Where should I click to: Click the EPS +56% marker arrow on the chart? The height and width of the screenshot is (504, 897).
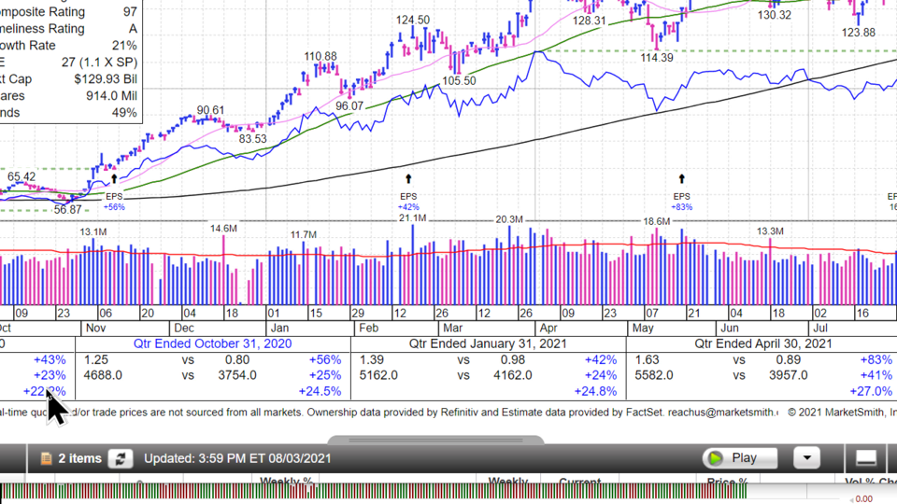[114, 177]
